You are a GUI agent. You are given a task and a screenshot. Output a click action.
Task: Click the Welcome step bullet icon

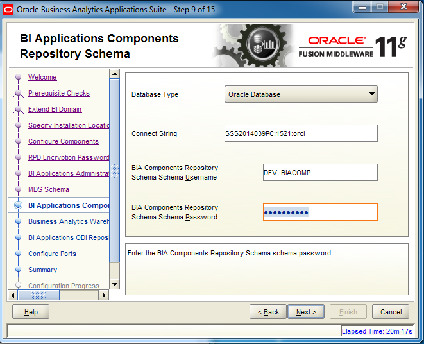point(18,77)
